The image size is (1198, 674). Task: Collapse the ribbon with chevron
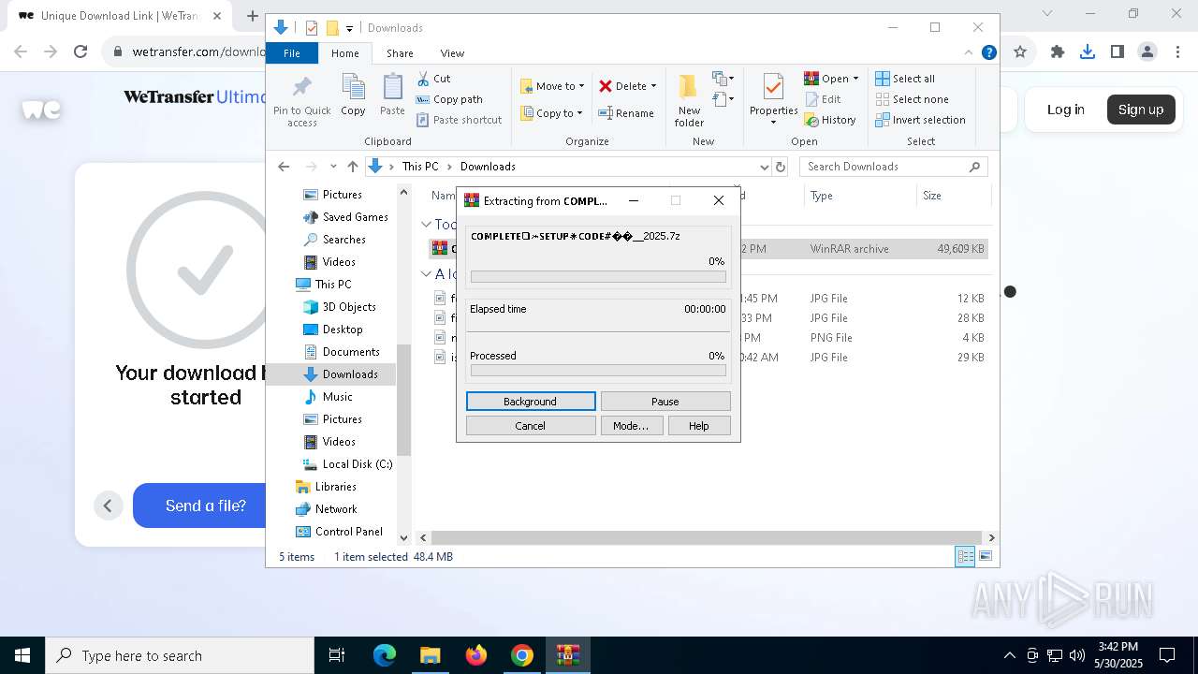pos(969,52)
